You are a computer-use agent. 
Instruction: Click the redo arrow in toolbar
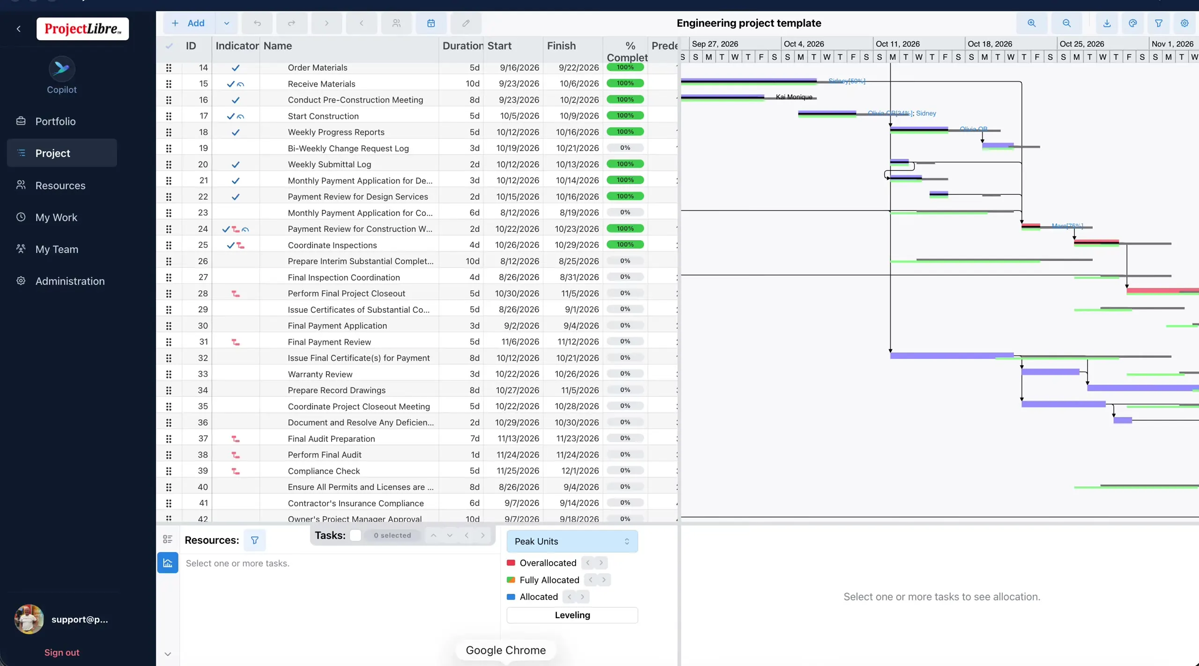pyautogui.click(x=292, y=23)
